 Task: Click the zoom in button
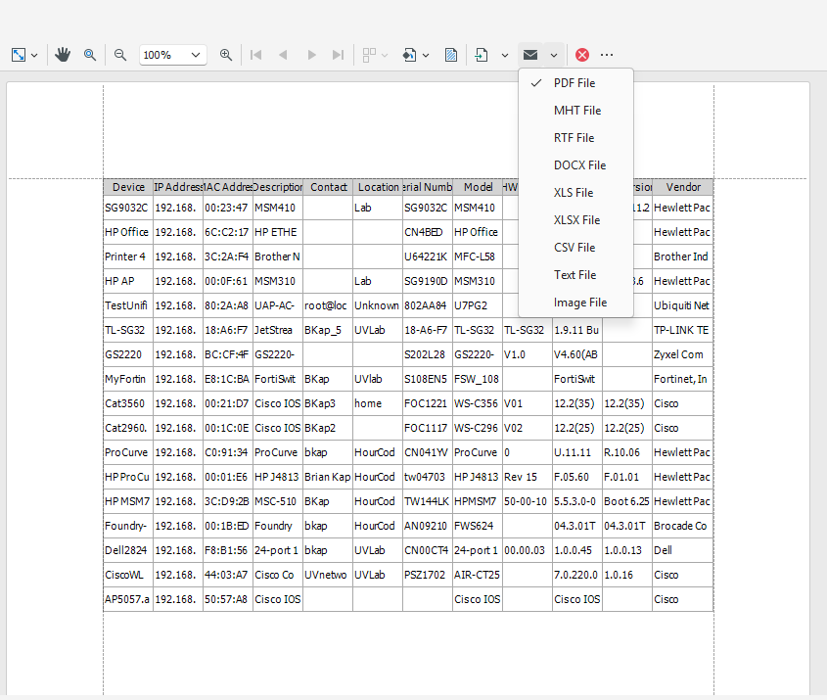coord(226,55)
